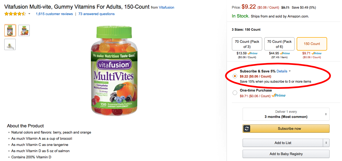
Task: Click the Prime logo beside One-time Purchase
Action: point(279,96)
